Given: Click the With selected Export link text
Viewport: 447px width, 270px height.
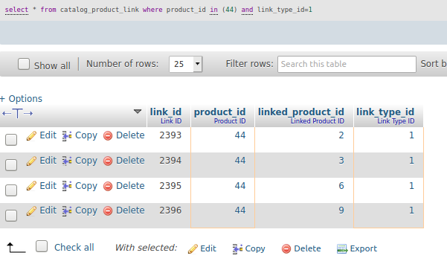Looking at the screenshot, I should [364, 248].
